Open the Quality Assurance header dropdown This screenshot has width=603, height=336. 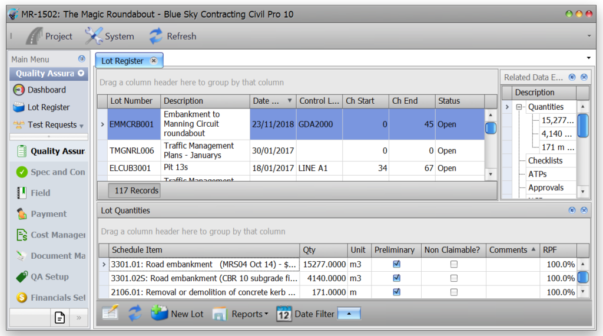click(81, 73)
